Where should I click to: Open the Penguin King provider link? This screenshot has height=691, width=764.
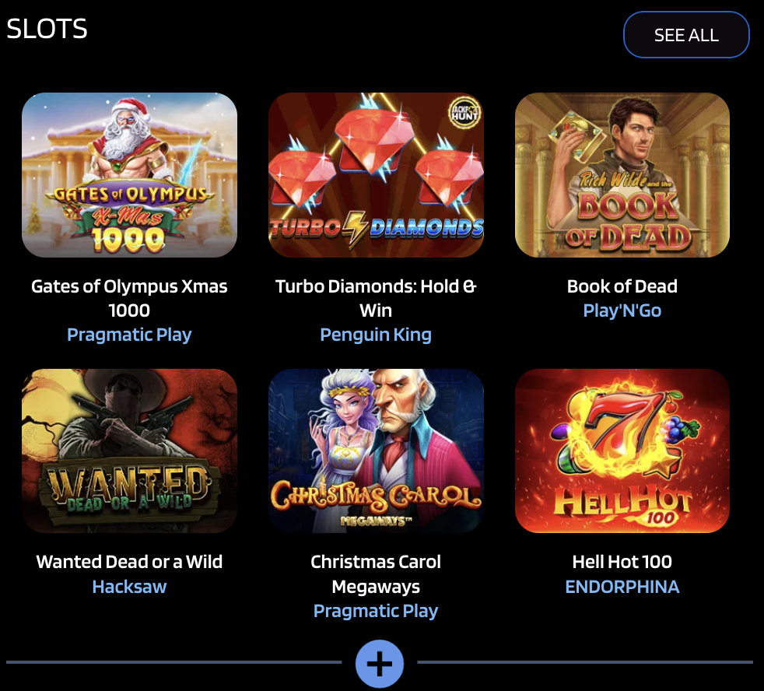[376, 334]
